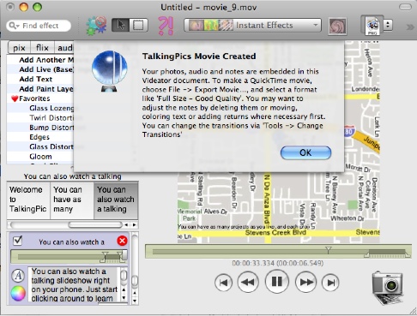Select the Add Live row

tap(40, 69)
